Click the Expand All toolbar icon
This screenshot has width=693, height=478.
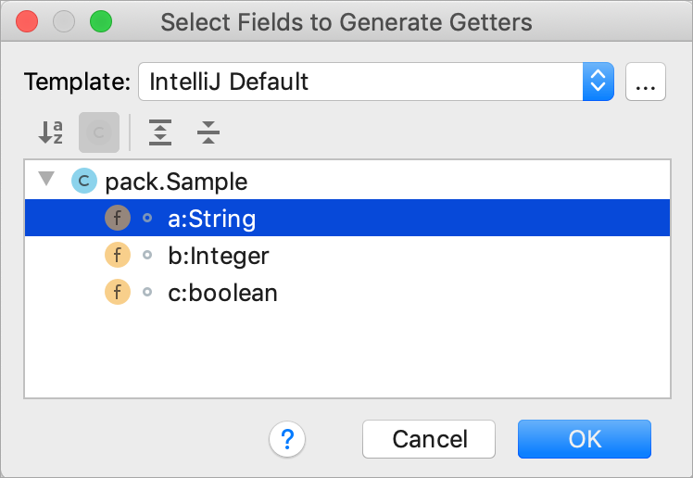(x=160, y=132)
